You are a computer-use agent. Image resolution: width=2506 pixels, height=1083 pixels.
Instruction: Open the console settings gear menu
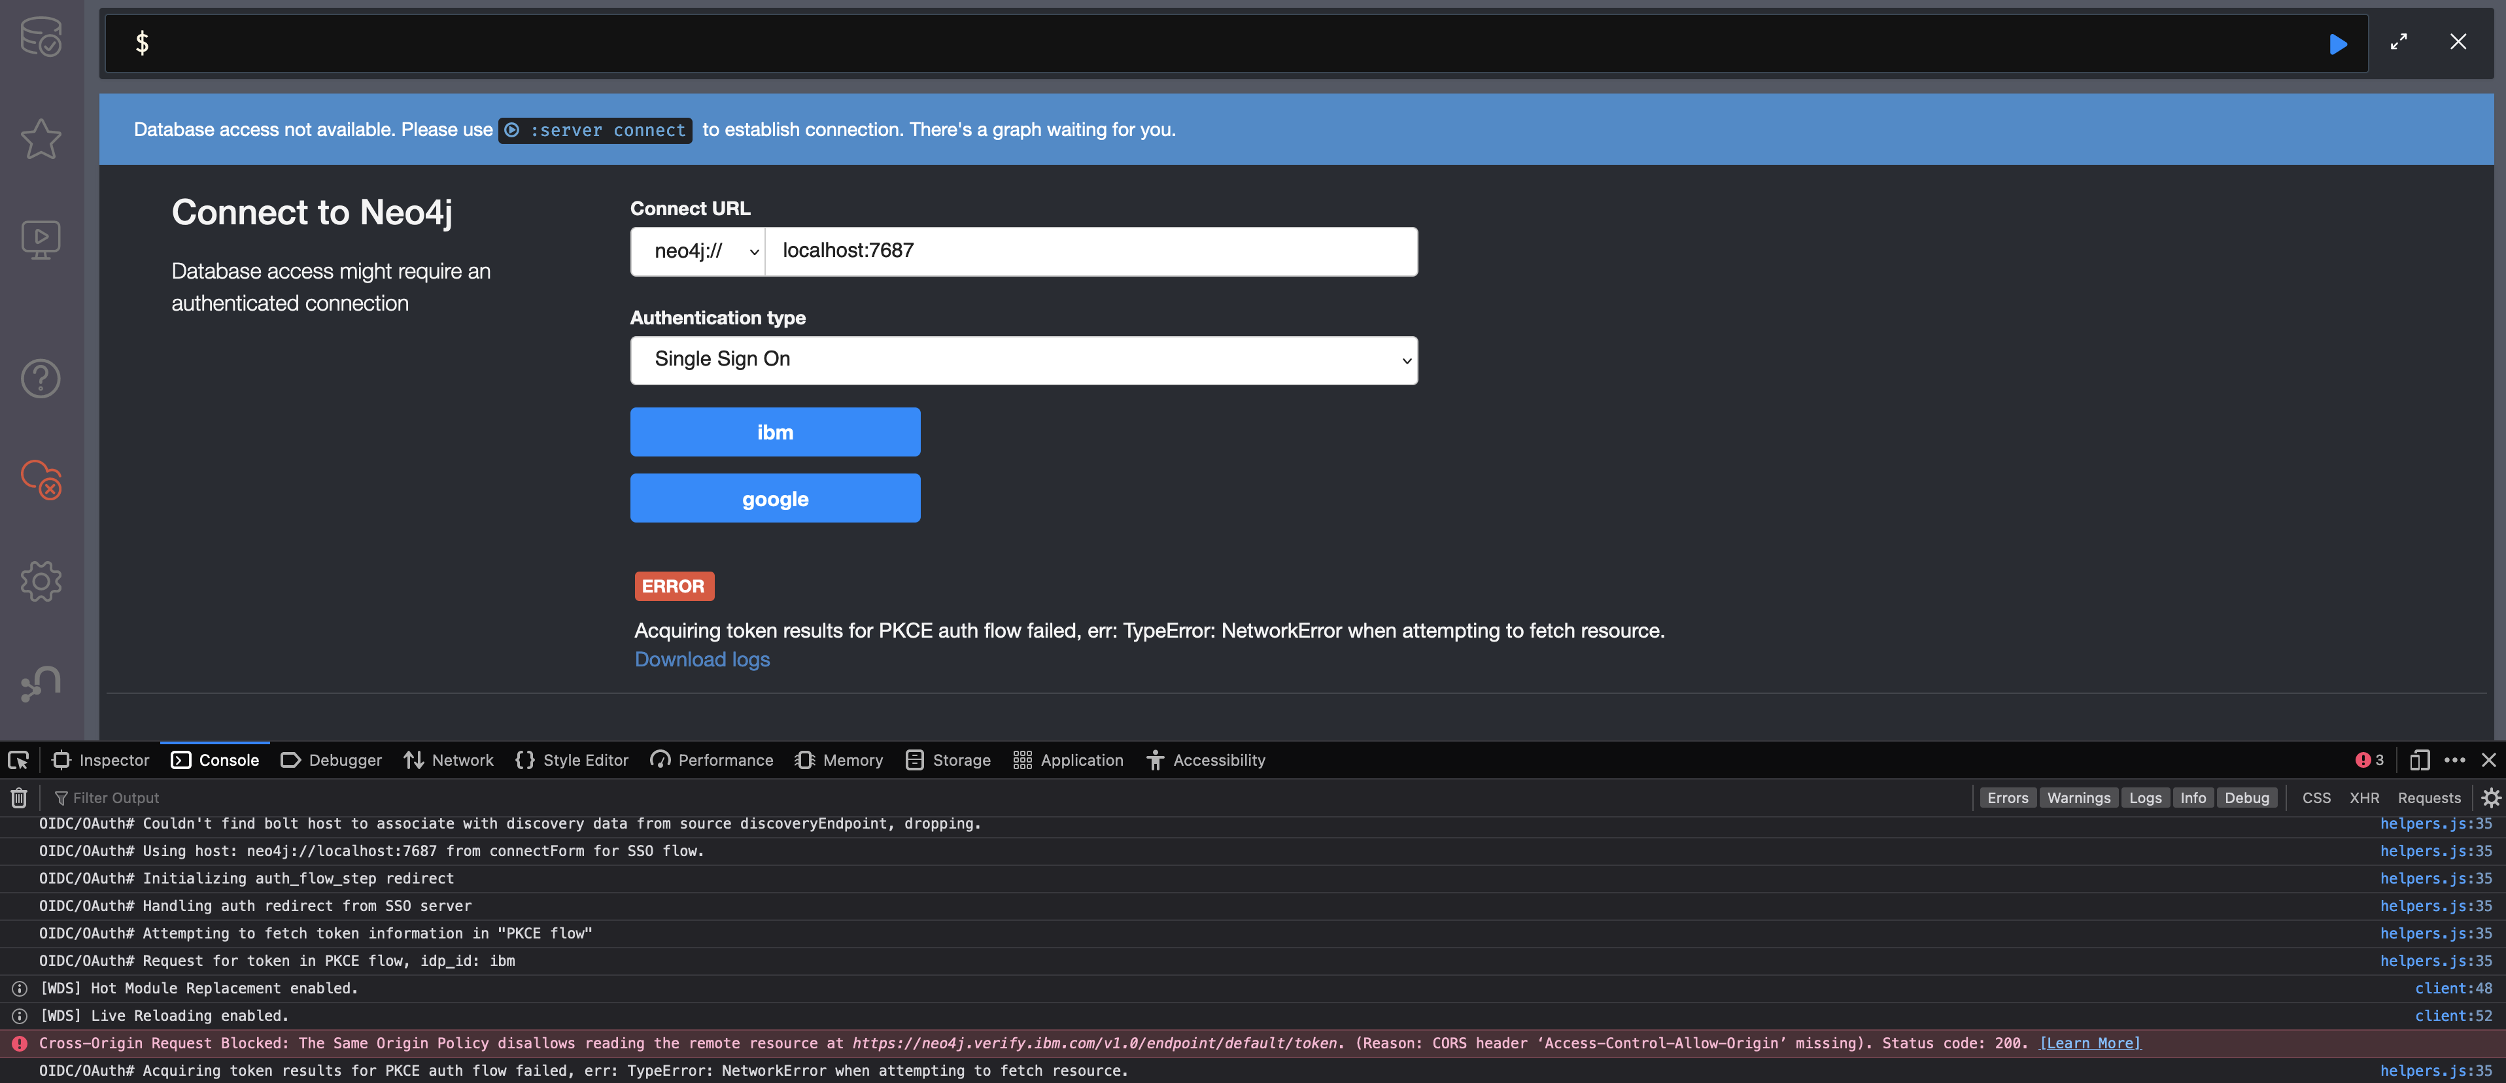(2490, 798)
